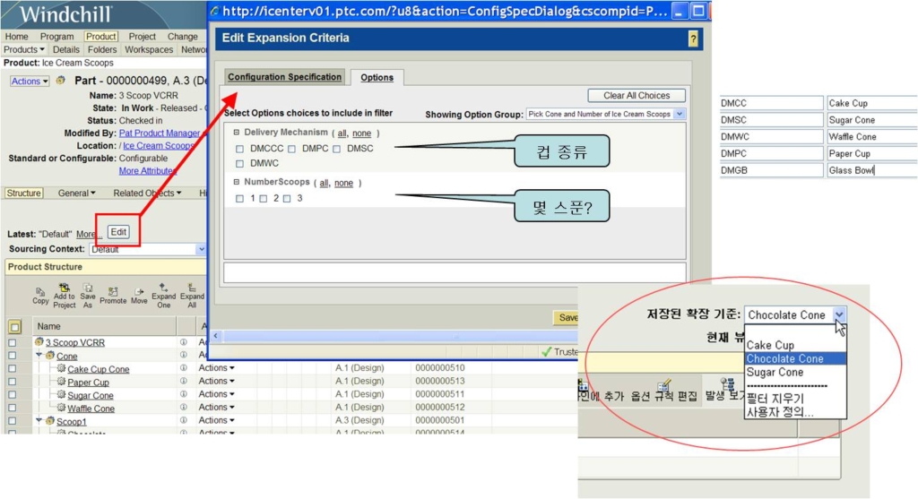This screenshot has width=918, height=499.
Task: Open Actions menu for Sugar Cone row
Action: (x=216, y=394)
